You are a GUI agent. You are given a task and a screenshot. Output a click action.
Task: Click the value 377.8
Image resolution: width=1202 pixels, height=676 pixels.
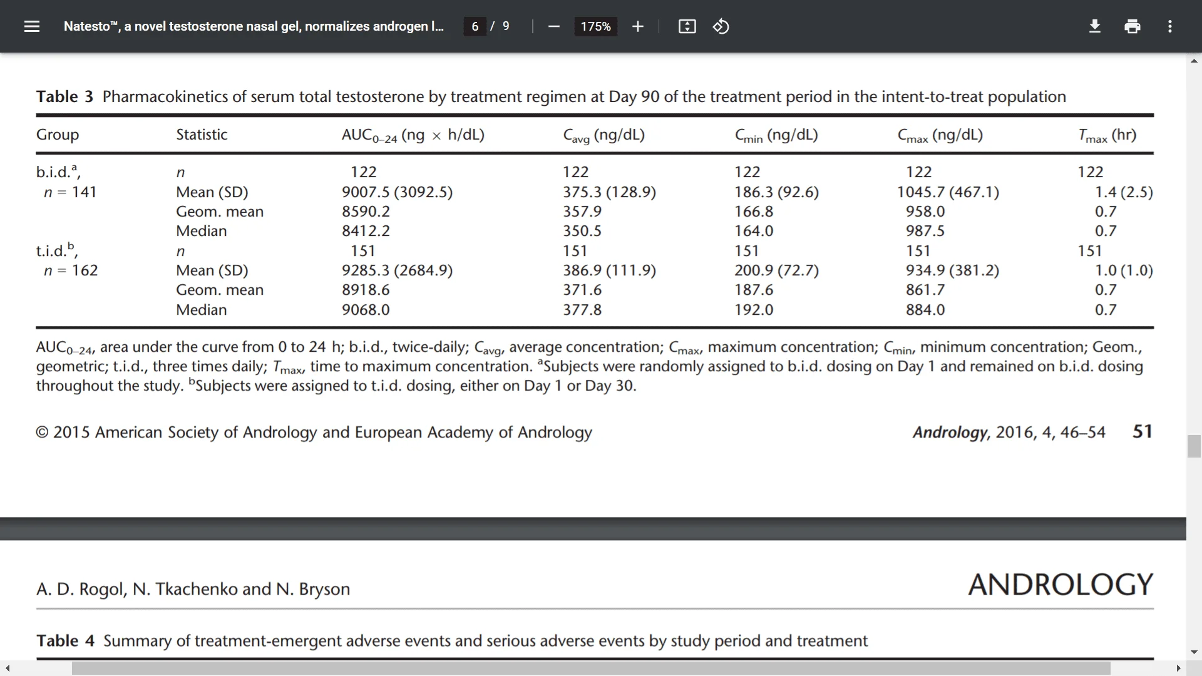(582, 310)
